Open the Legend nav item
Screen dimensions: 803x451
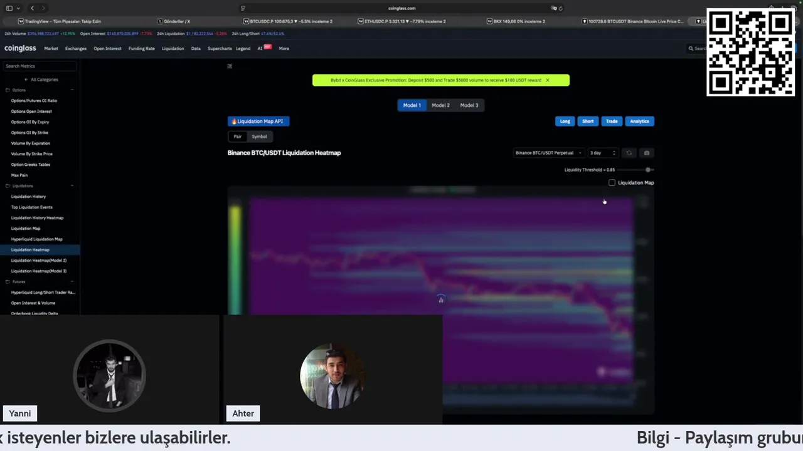(243, 48)
